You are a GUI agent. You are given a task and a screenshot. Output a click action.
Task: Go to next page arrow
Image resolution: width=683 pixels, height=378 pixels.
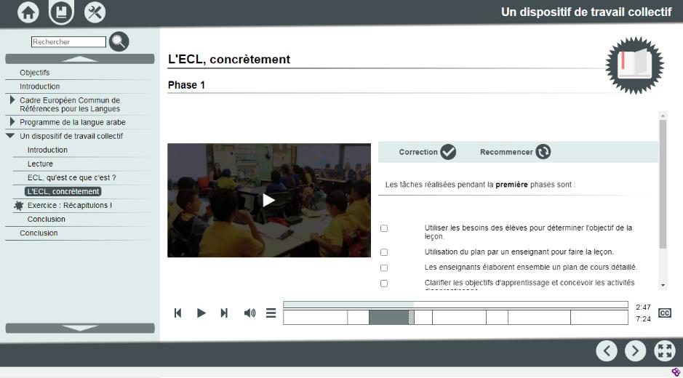[x=636, y=351]
